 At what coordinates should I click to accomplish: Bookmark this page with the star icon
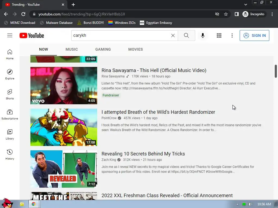(226, 14)
